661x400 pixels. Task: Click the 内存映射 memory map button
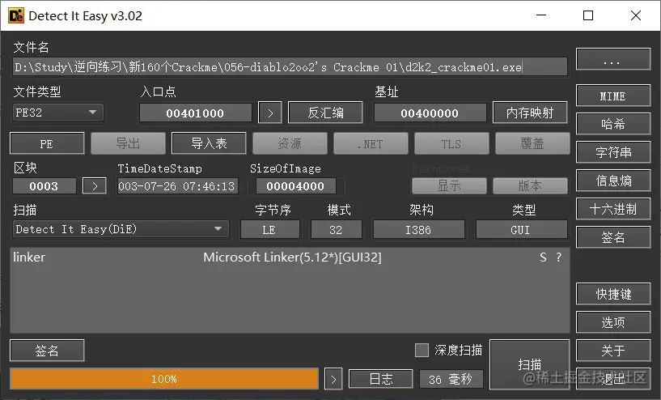[530, 113]
